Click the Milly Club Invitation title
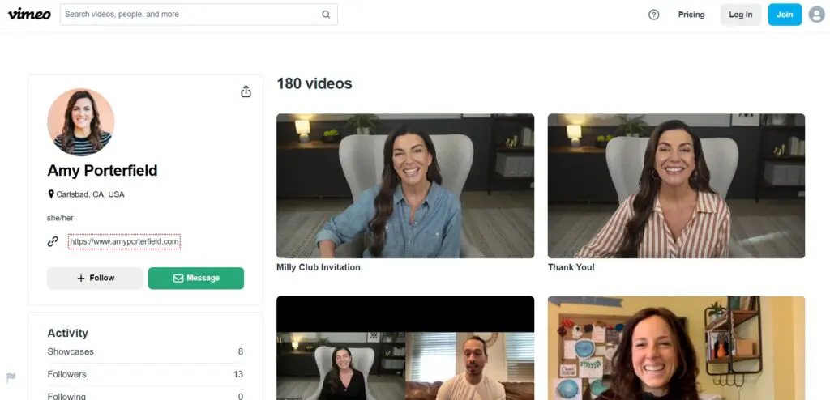830x400 pixels. (318, 267)
